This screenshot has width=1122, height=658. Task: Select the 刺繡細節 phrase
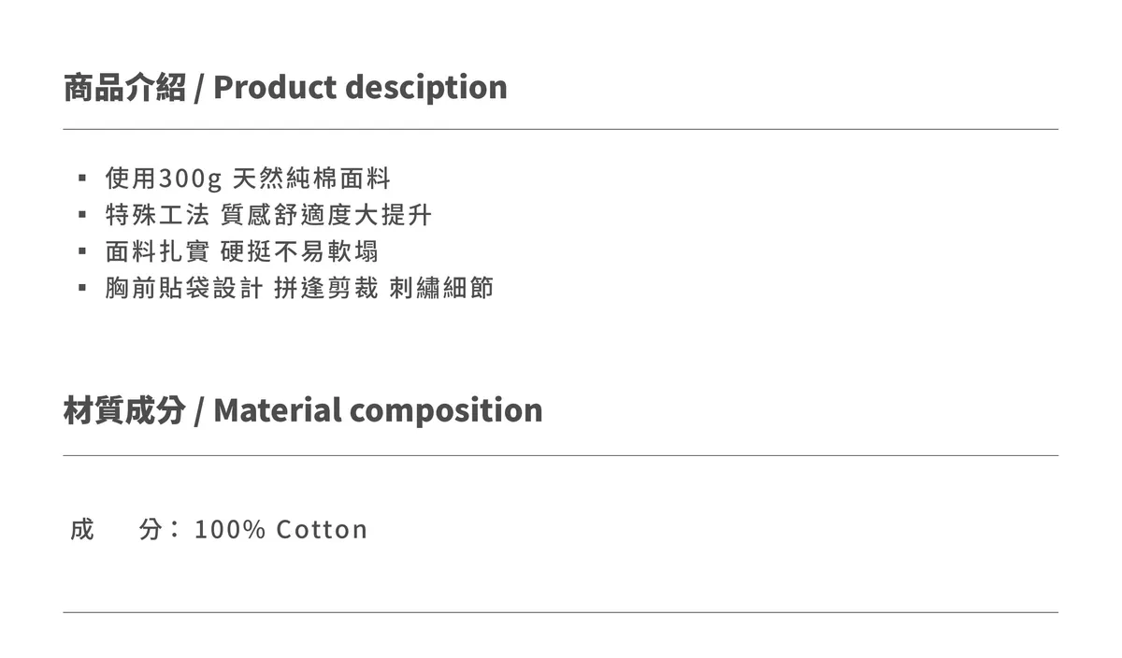click(441, 288)
